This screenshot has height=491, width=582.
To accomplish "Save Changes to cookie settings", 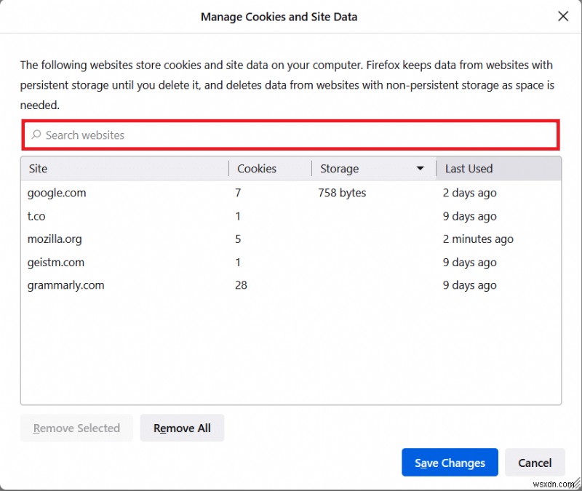I will [450, 463].
